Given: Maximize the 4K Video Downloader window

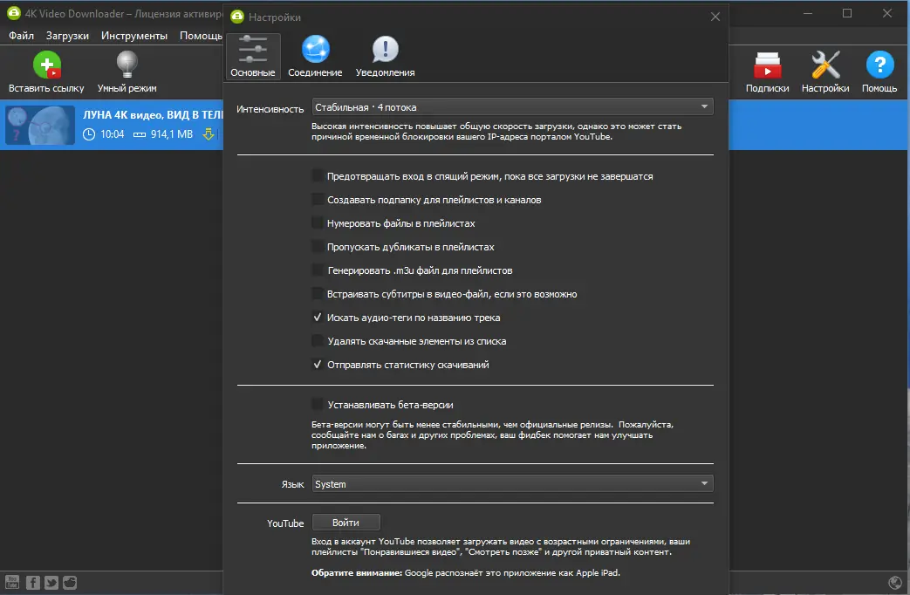Looking at the screenshot, I should point(846,13).
